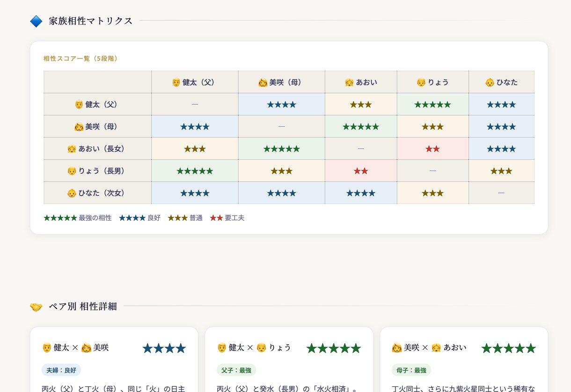Click 美咲 emoji in the 健太 × 美咲 card
Viewport: 571px width, 392px height.
[x=86, y=348]
